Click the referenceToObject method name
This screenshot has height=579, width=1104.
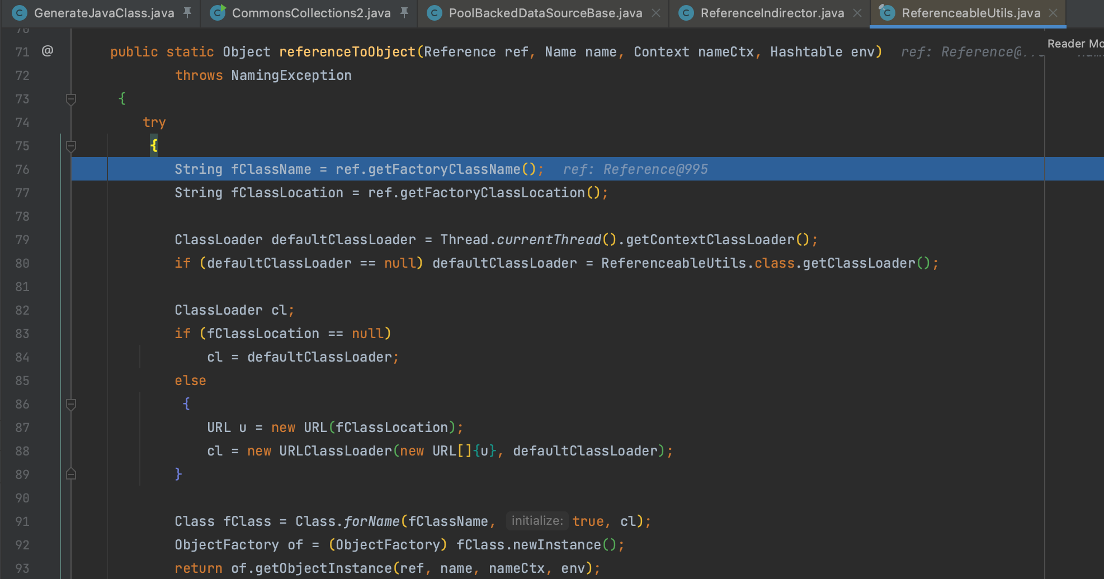tap(347, 52)
